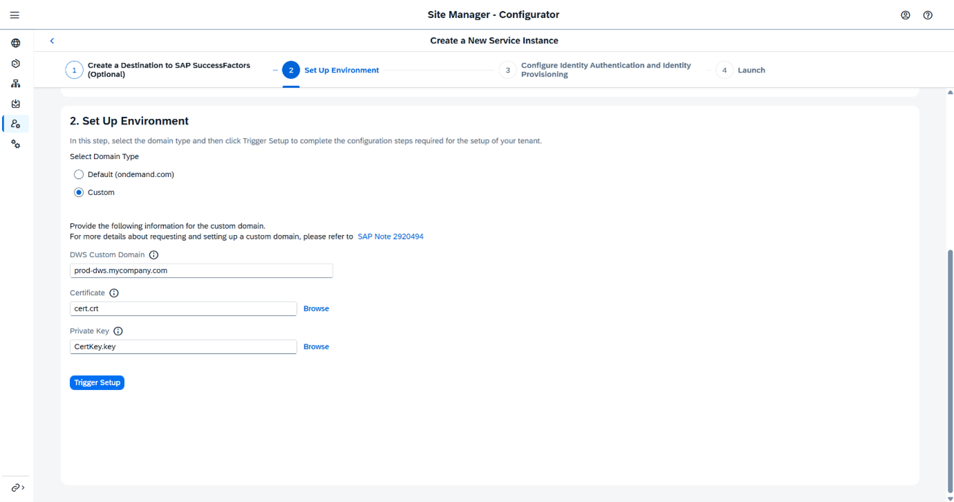
Task: Open the gears settings icon in sidebar
Action: (x=15, y=144)
